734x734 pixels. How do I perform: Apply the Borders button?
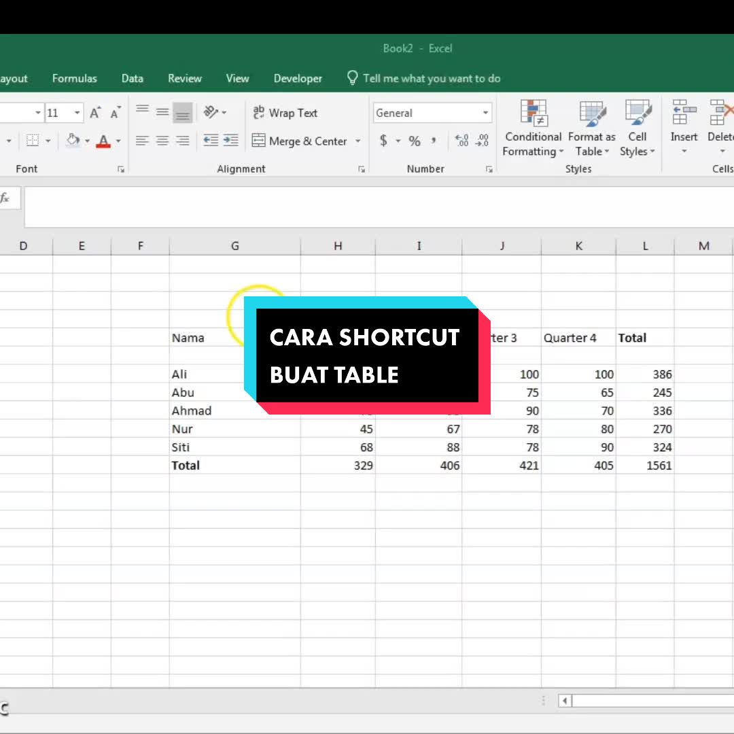tap(33, 141)
